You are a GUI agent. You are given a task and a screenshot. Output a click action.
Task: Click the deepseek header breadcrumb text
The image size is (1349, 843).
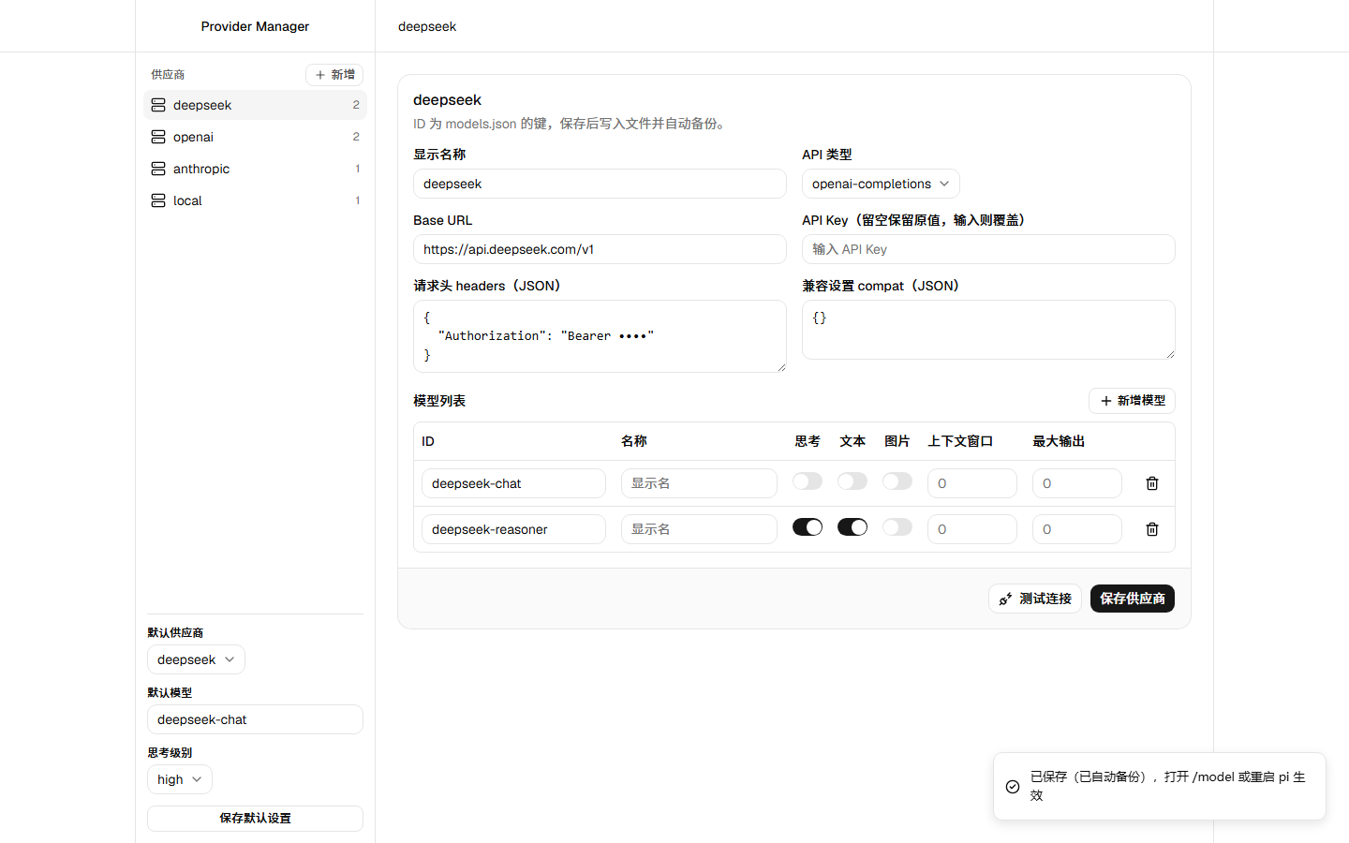(x=427, y=26)
